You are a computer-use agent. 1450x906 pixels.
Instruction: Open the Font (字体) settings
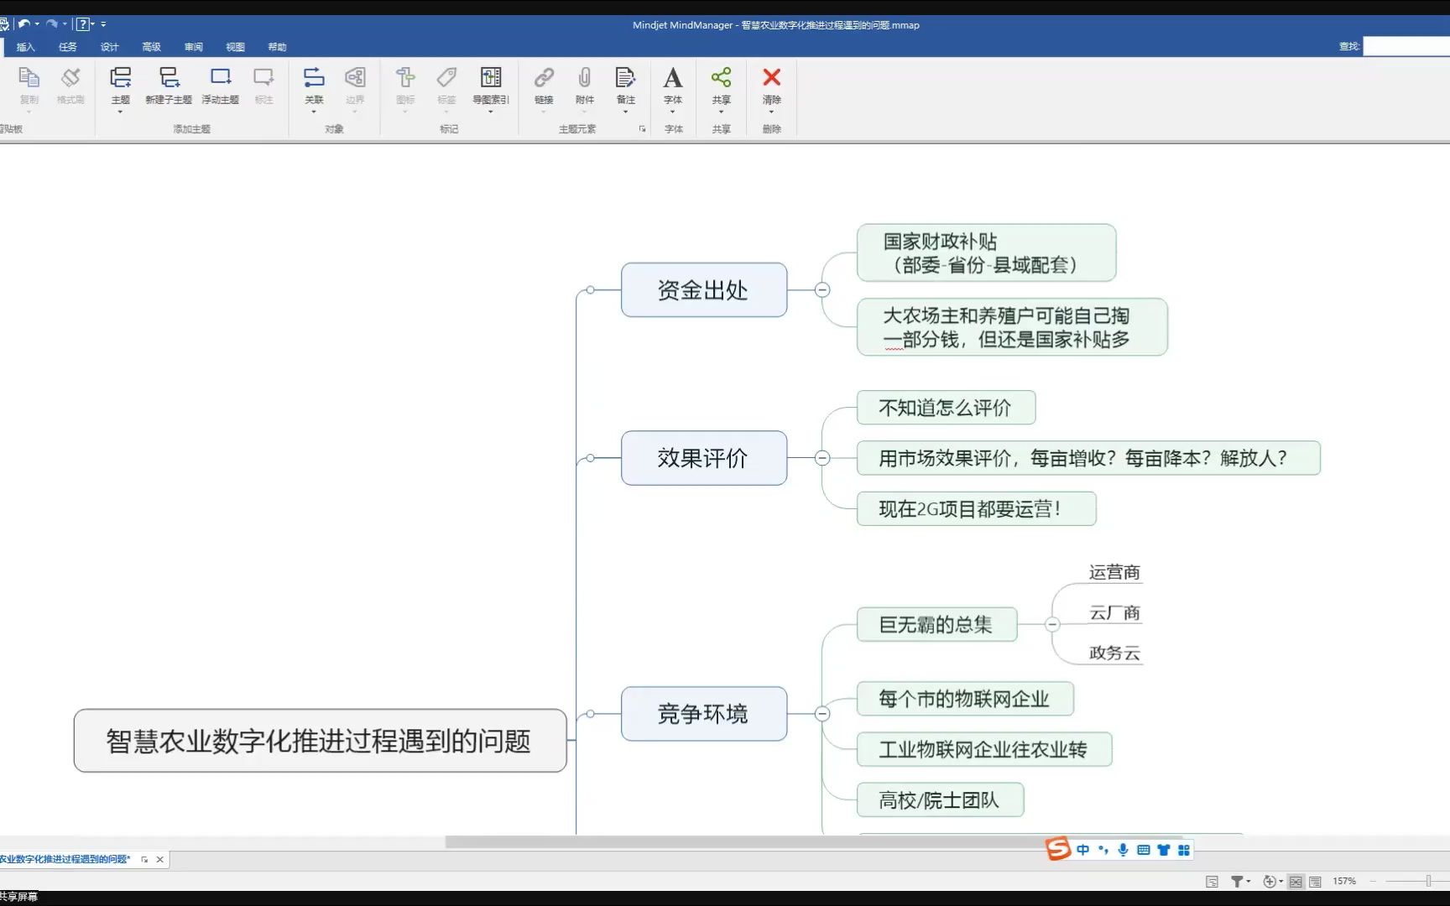coord(673,78)
